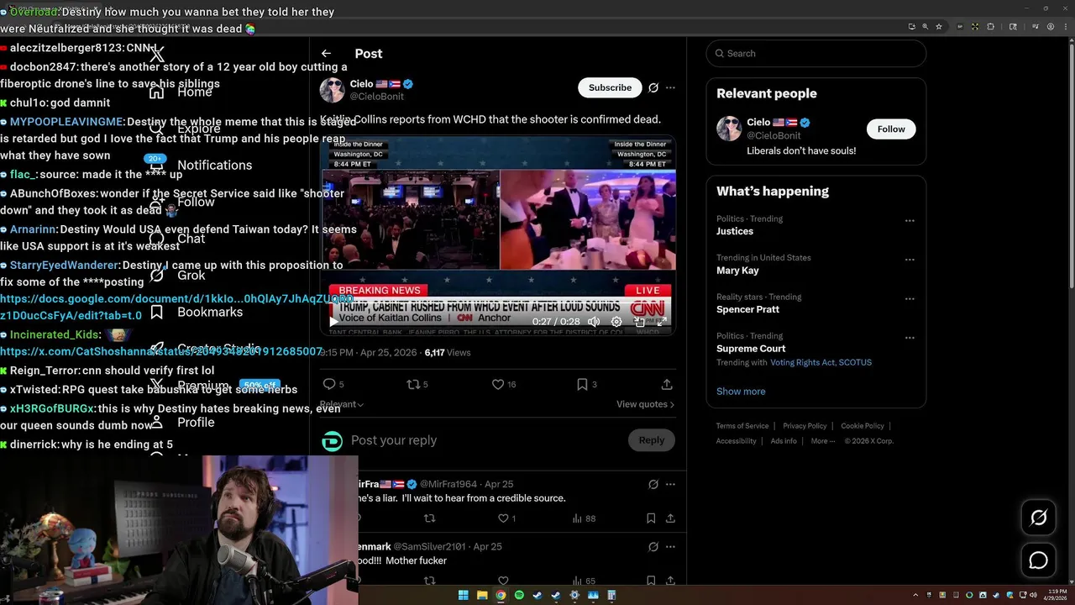Screen dimensions: 1075x605
Task: Open Grok in the sidebar
Action: [x=177, y=276]
